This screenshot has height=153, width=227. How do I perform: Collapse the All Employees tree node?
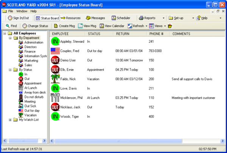[x=5, y=33]
